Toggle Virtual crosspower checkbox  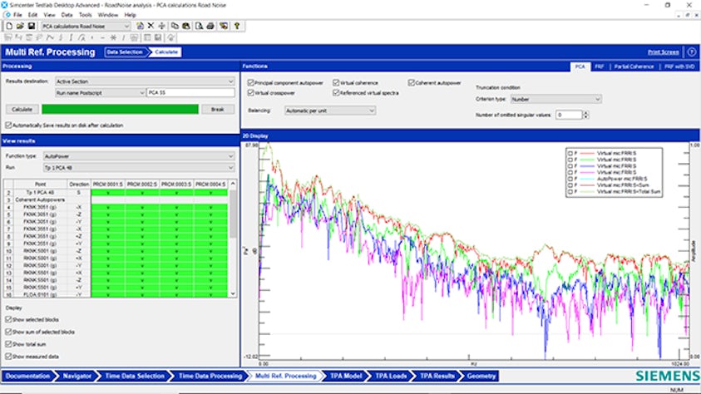[x=251, y=93]
